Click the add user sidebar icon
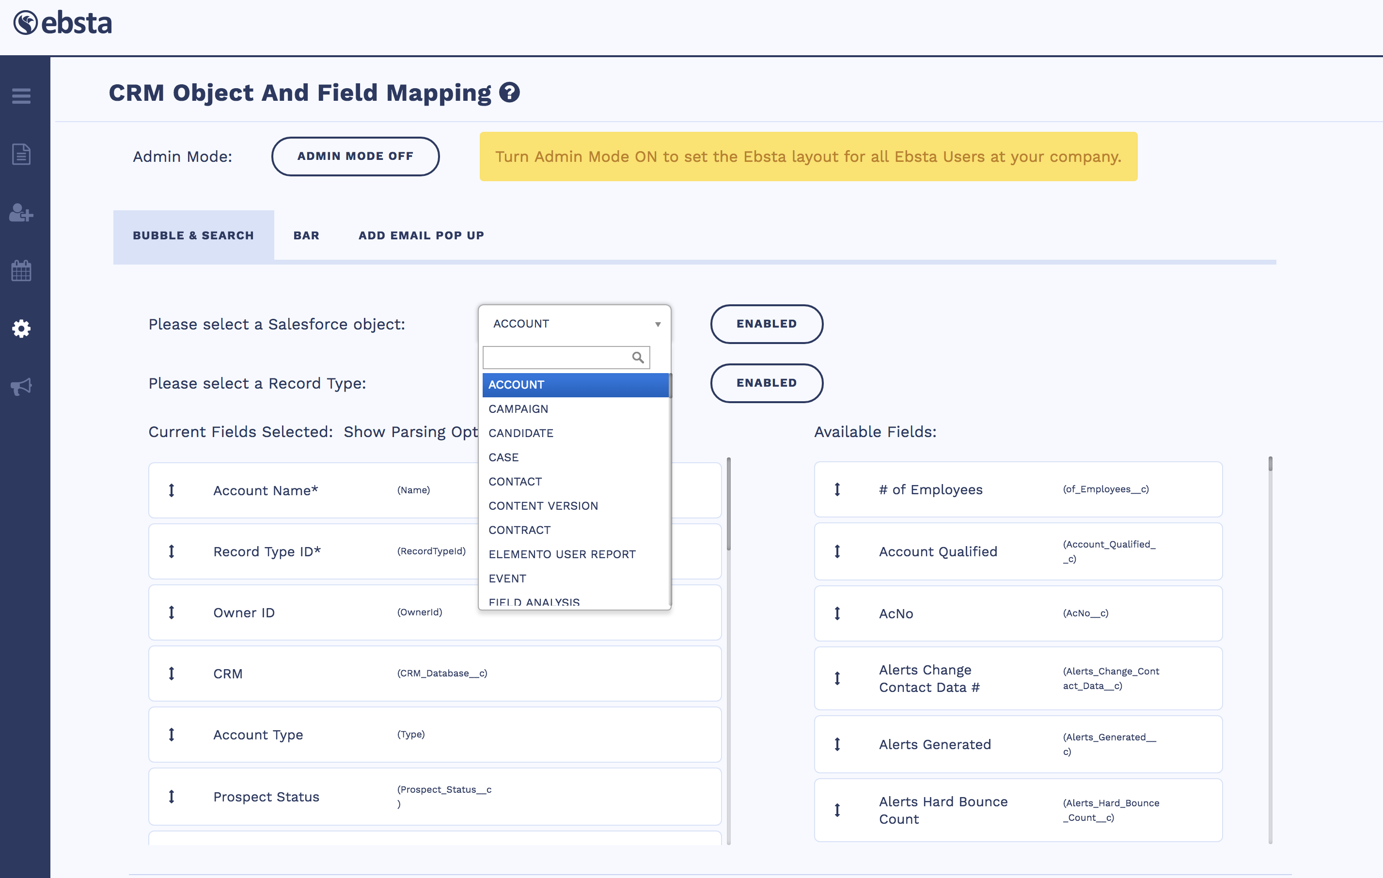Image resolution: width=1383 pixels, height=878 pixels. point(21,213)
